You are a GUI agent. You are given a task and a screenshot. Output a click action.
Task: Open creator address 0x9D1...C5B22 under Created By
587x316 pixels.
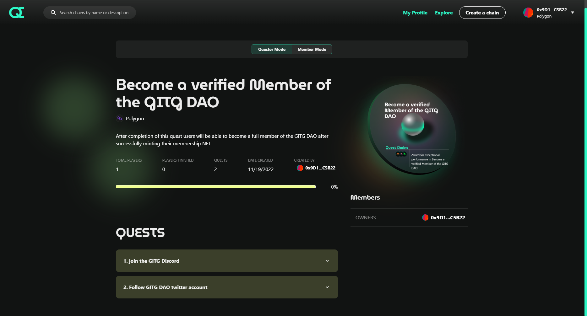tap(320, 168)
